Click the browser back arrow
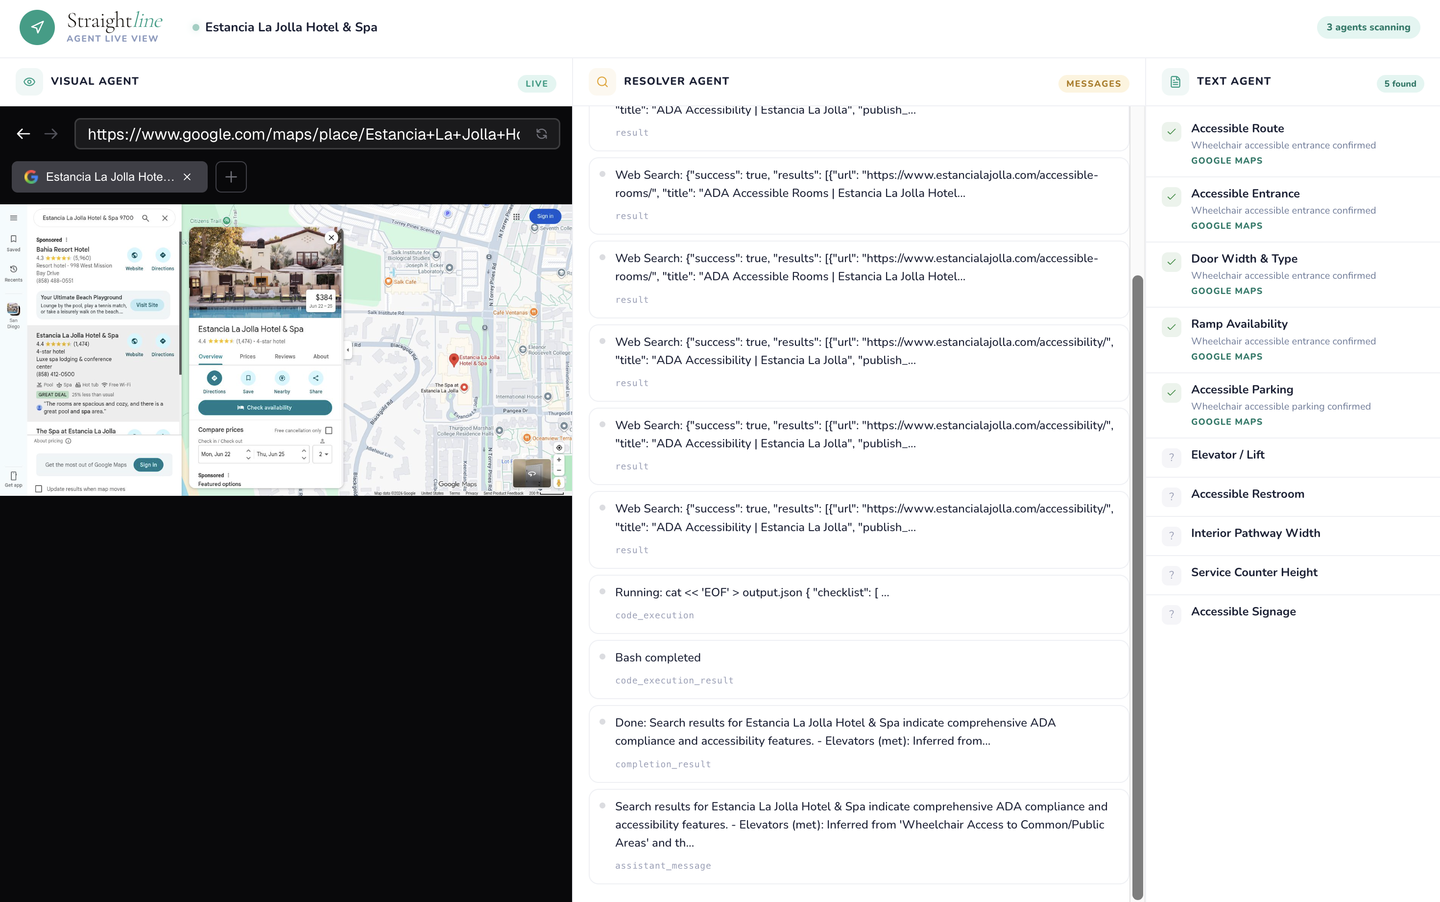The image size is (1440, 902). click(x=23, y=134)
